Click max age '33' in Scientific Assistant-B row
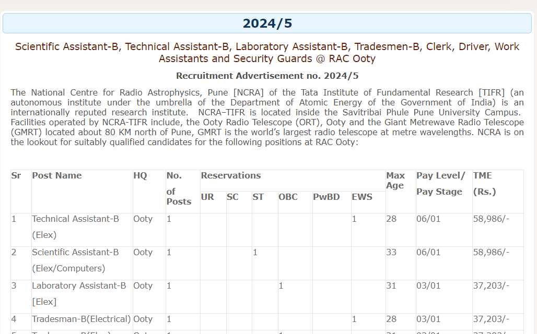The width and height of the screenshot is (537, 334). 391,252
